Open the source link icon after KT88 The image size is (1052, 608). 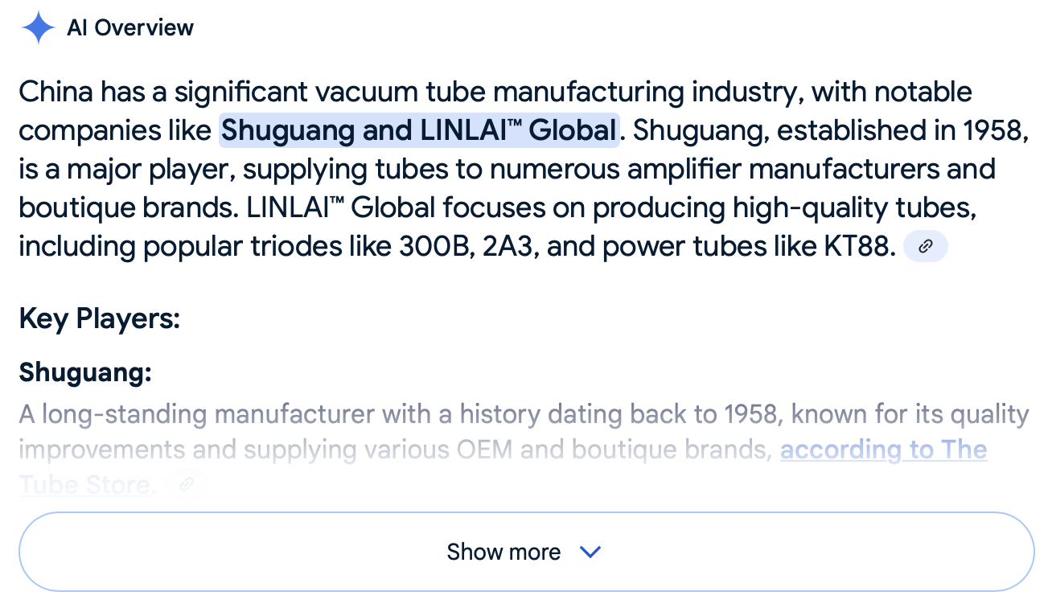pyautogui.click(x=926, y=247)
